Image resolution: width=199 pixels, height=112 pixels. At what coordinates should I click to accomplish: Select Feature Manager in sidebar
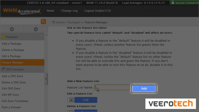[22, 62]
